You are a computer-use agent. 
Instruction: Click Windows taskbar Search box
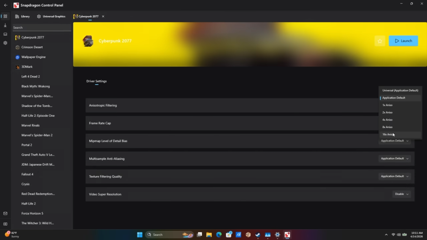(x=170, y=235)
